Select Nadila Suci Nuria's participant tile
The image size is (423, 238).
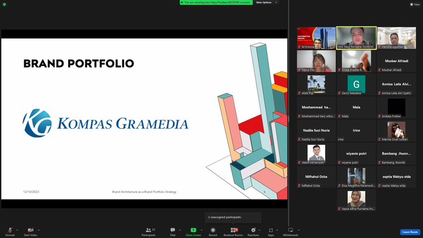click(x=316, y=131)
